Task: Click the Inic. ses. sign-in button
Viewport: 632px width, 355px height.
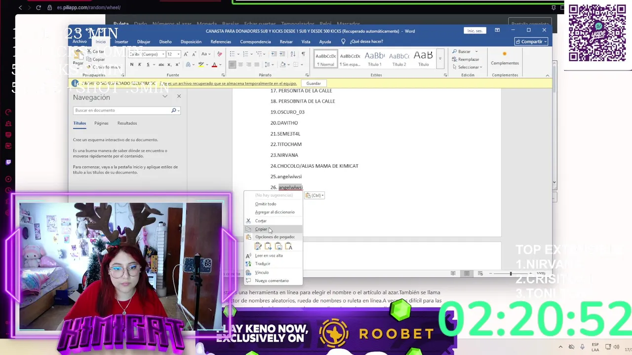Action: tap(475, 31)
